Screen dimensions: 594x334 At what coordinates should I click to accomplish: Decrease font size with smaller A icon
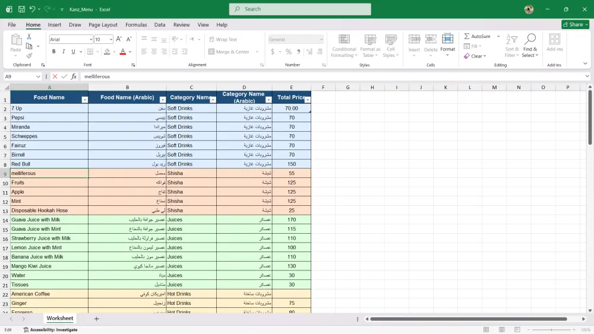coord(129,39)
